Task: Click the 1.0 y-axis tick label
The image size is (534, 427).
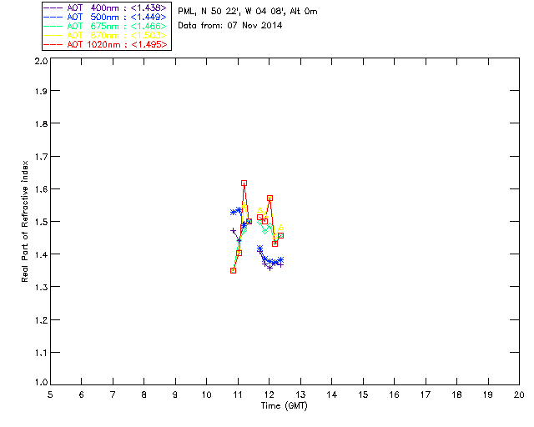Action: (41, 382)
